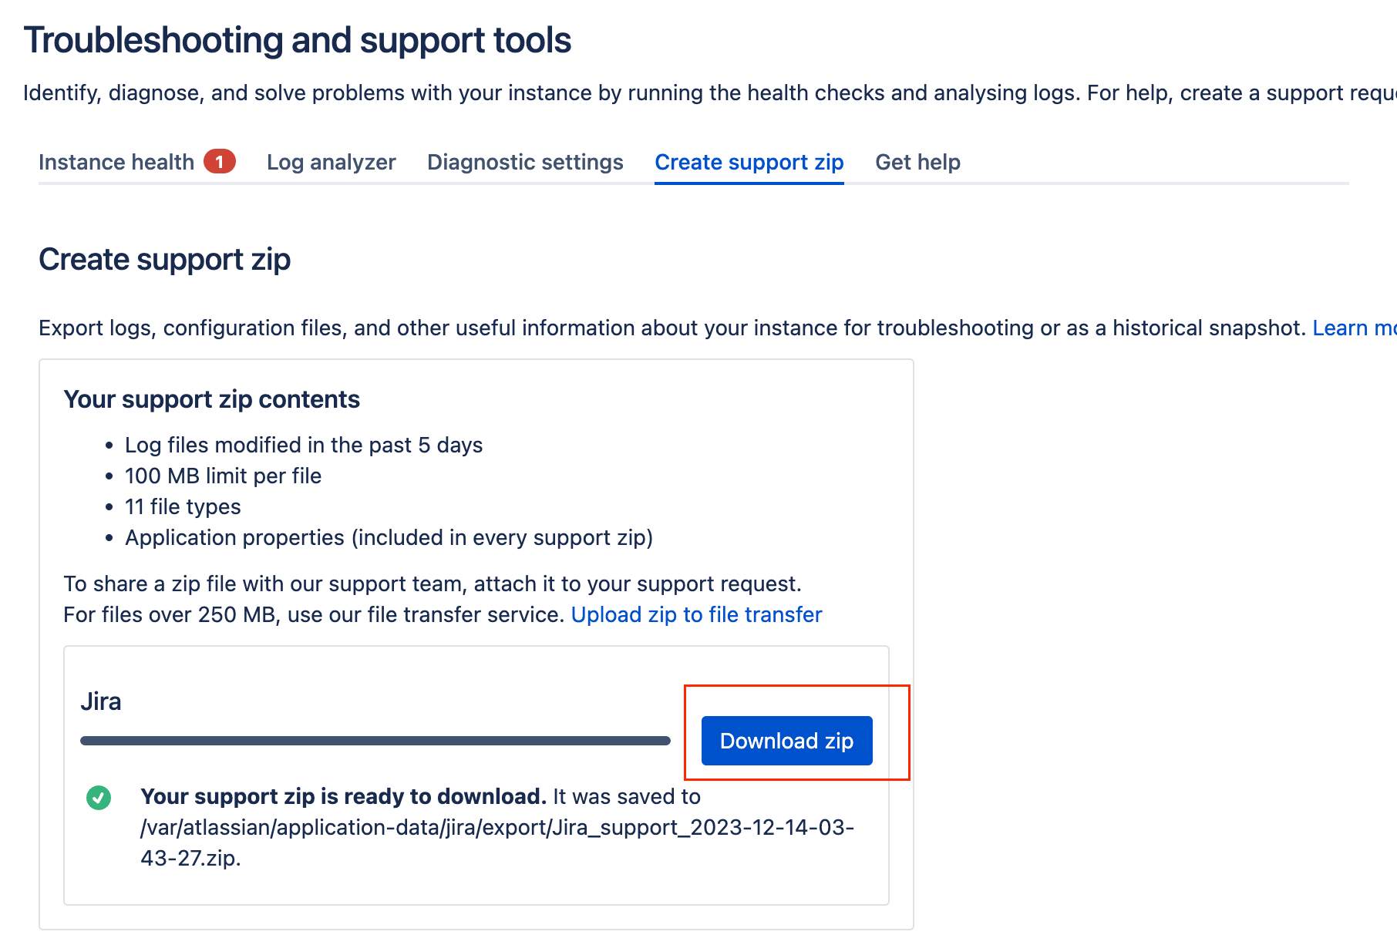This screenshot has height=945, width=1397.
Task: Follow the Upload zip to file transfer link
Action: pyautogui.click(x=696, y=614)
